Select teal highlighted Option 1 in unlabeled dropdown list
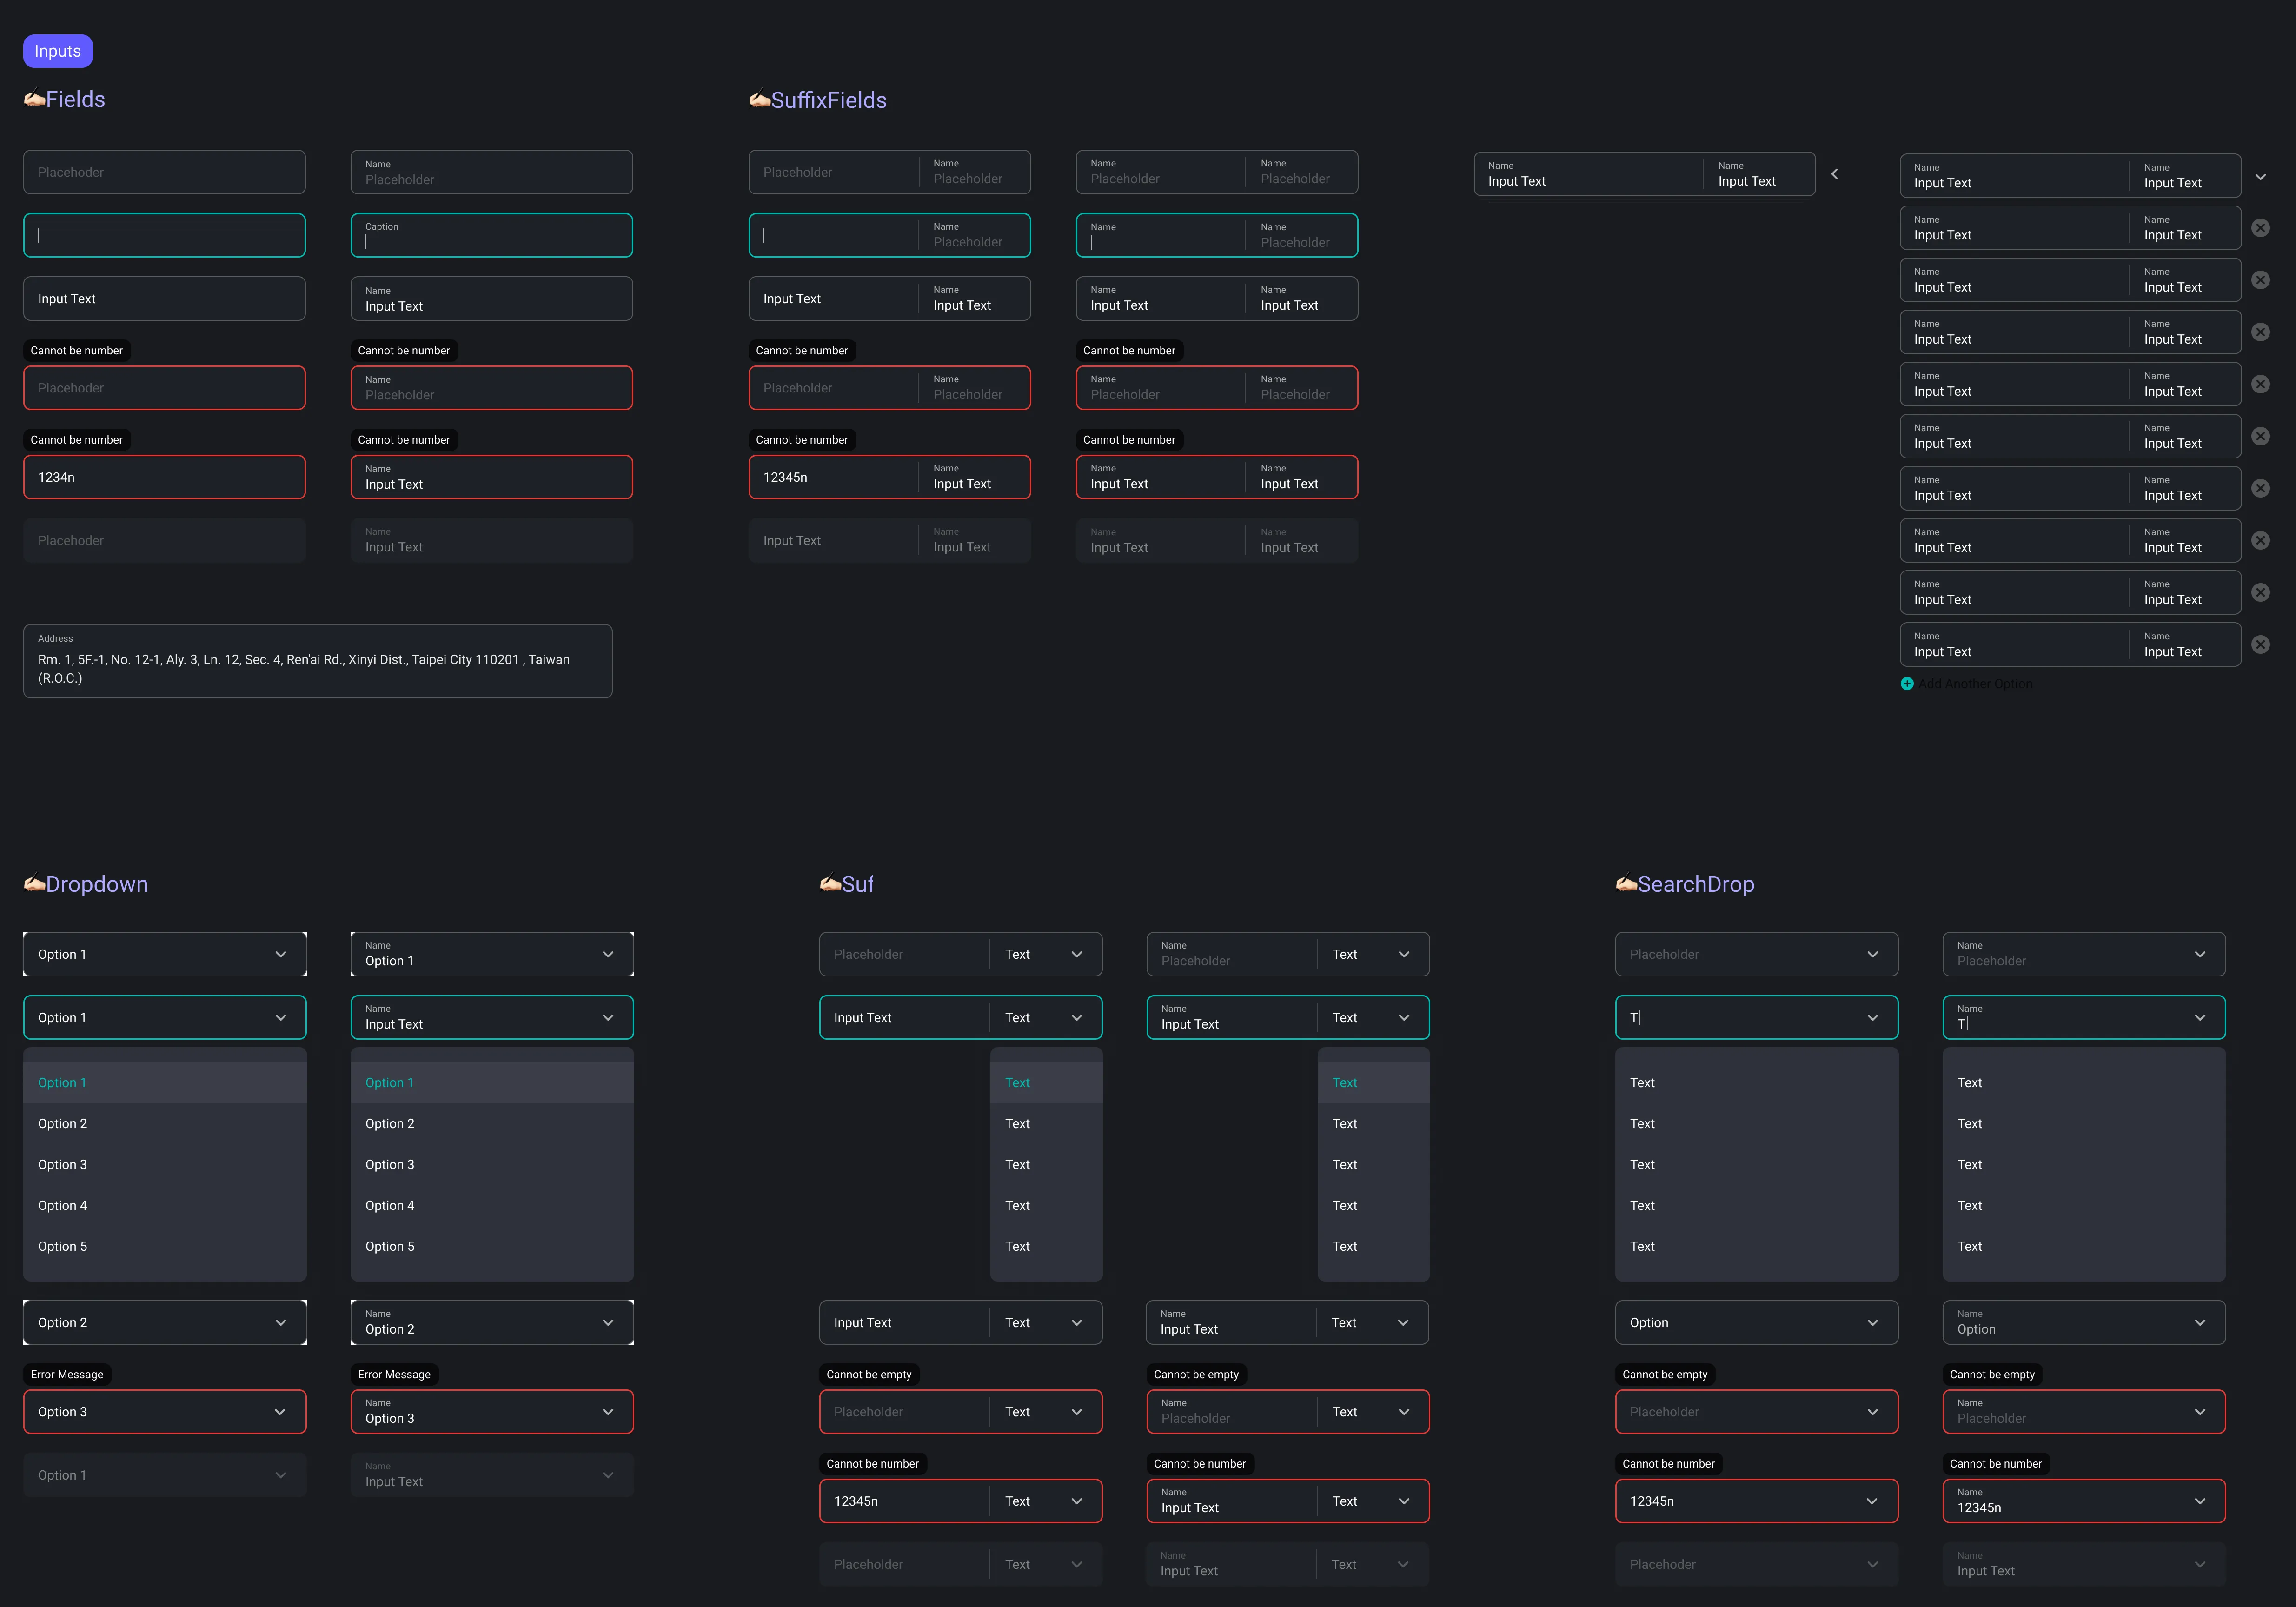The height and width of the screenshot is (1607, 2296). pos(62,1083)
